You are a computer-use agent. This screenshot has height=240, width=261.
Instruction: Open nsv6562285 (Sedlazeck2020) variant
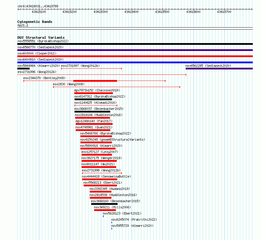pyautogui.click(x=208, y=66)
